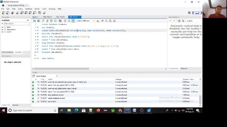Toggle the bottom output panel visibility

197,13
